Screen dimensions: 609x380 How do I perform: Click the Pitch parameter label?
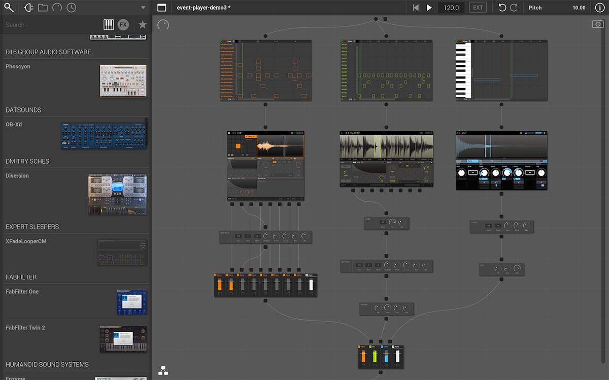[x=535, y=8]
